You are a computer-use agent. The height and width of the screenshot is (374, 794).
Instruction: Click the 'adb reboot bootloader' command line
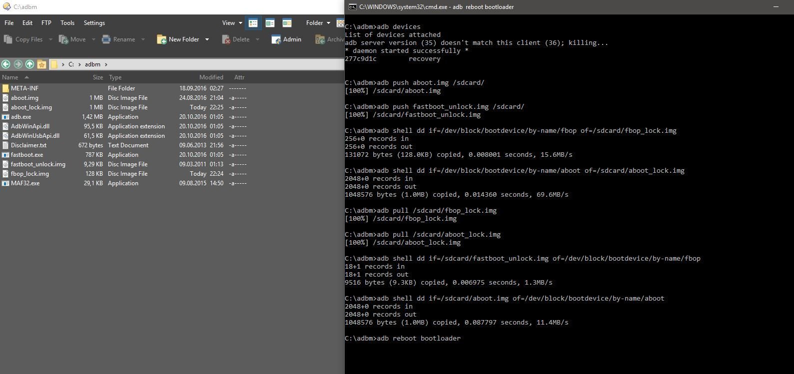click(403, 339)
